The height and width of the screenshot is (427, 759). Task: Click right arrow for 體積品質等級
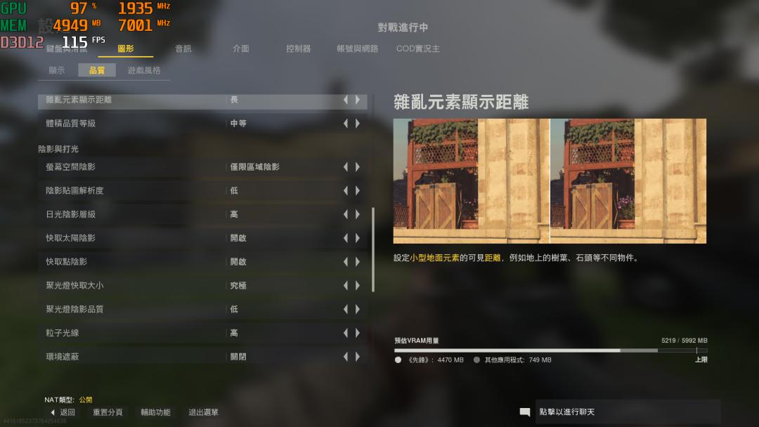coord(358,124)
